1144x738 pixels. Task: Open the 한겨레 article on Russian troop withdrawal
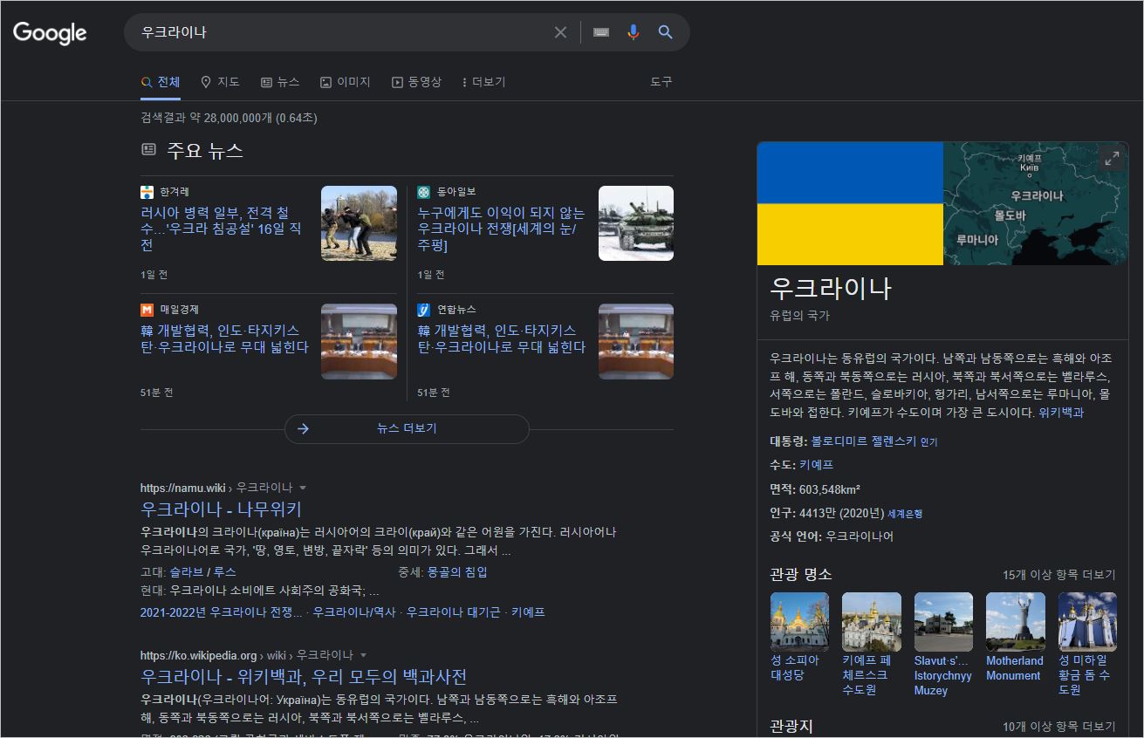[x=221, y=229]
